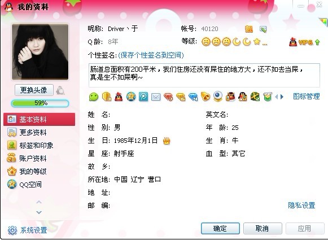
Task: Click the red penguin membership icon in the icon row
Action: point(119,97)
